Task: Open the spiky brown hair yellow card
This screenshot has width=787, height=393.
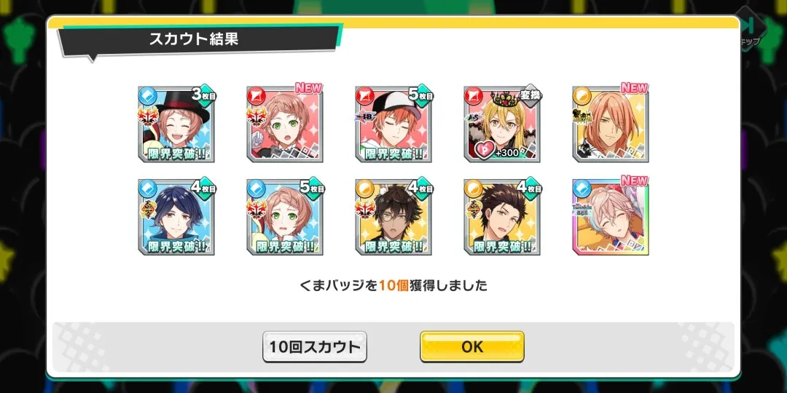Action: coord(501,217)
